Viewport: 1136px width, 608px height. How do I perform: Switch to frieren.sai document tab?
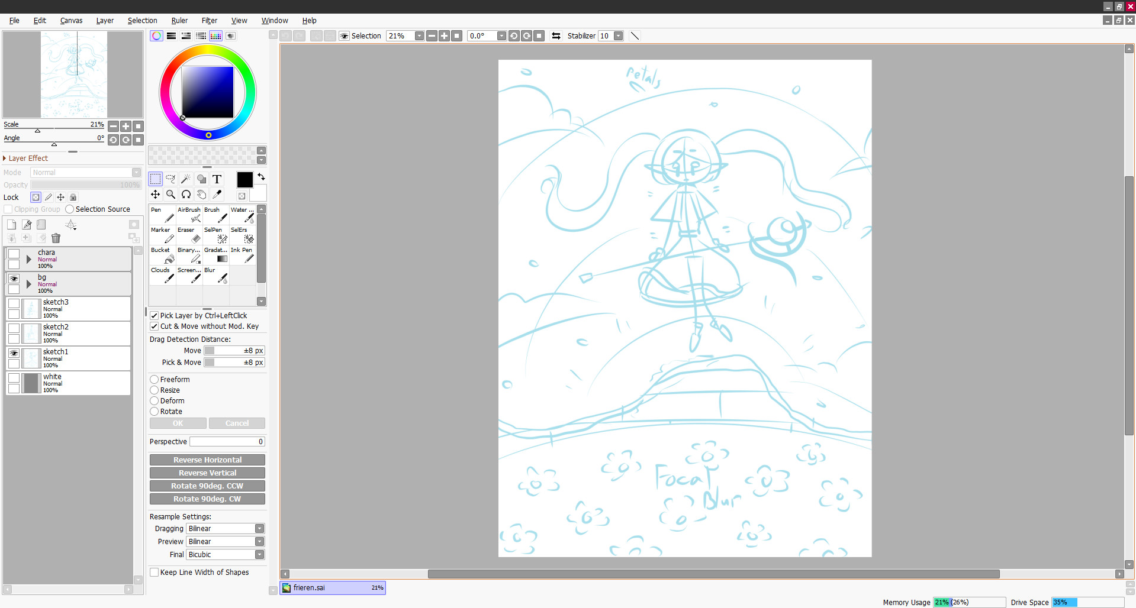tap(333, 588)
